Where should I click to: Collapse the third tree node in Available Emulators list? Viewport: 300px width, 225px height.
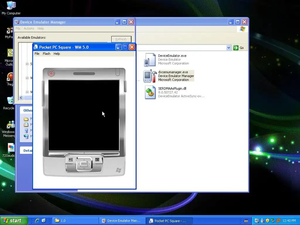tap(27, 92)
